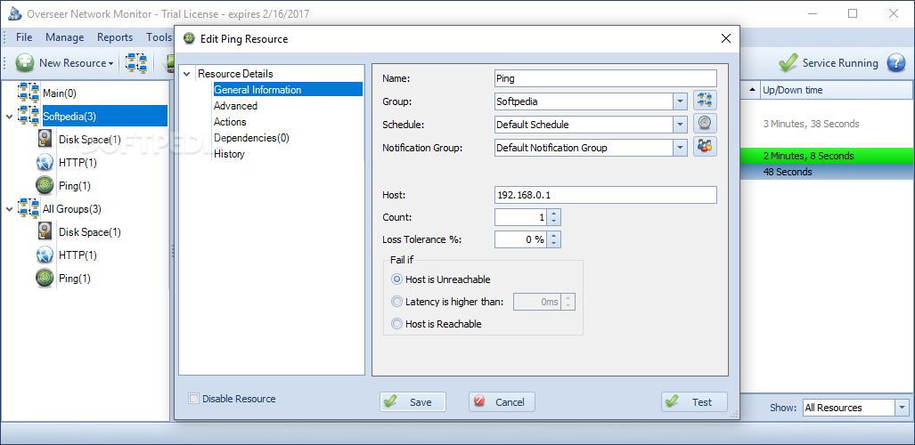The image size is (915, 445).
Task: Click Disk Space icon under Softpedia group
Action: [45, 139]
